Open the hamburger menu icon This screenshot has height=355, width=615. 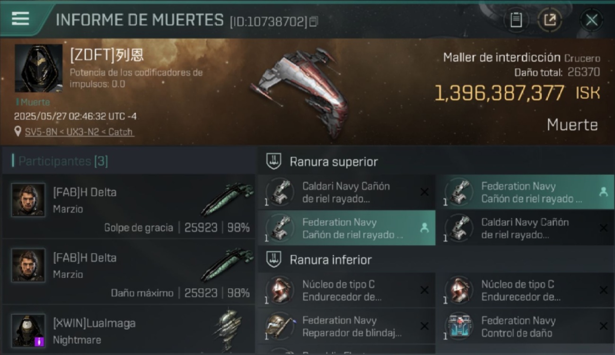tap(20, 19)
